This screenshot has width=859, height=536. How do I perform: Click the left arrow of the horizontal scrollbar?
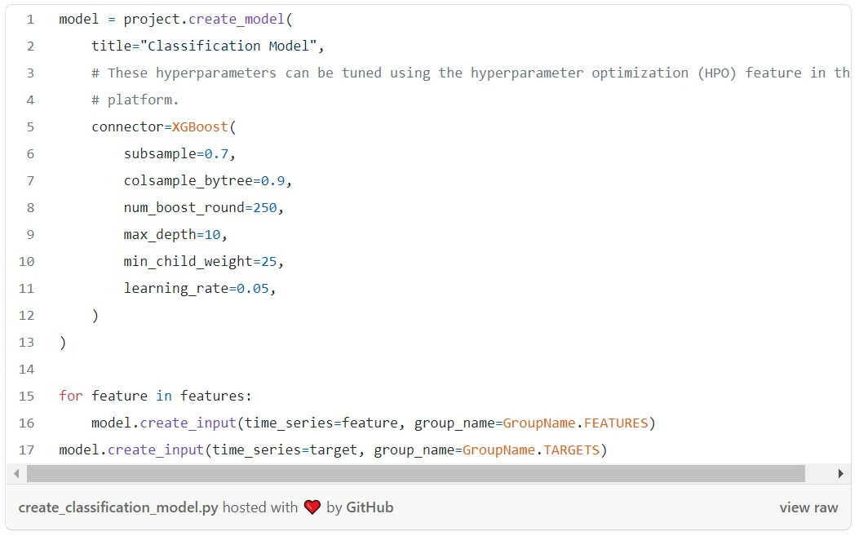16,473
